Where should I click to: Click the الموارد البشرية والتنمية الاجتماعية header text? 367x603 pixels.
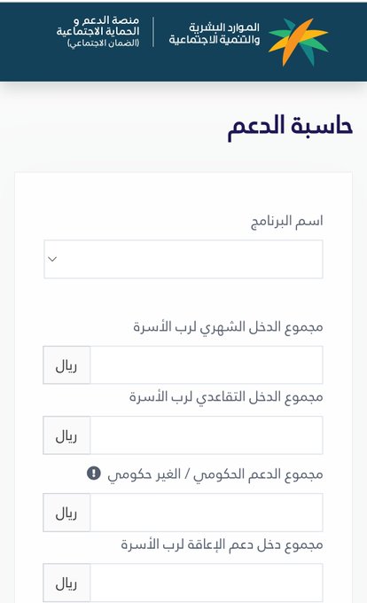(x=215, y=34)
